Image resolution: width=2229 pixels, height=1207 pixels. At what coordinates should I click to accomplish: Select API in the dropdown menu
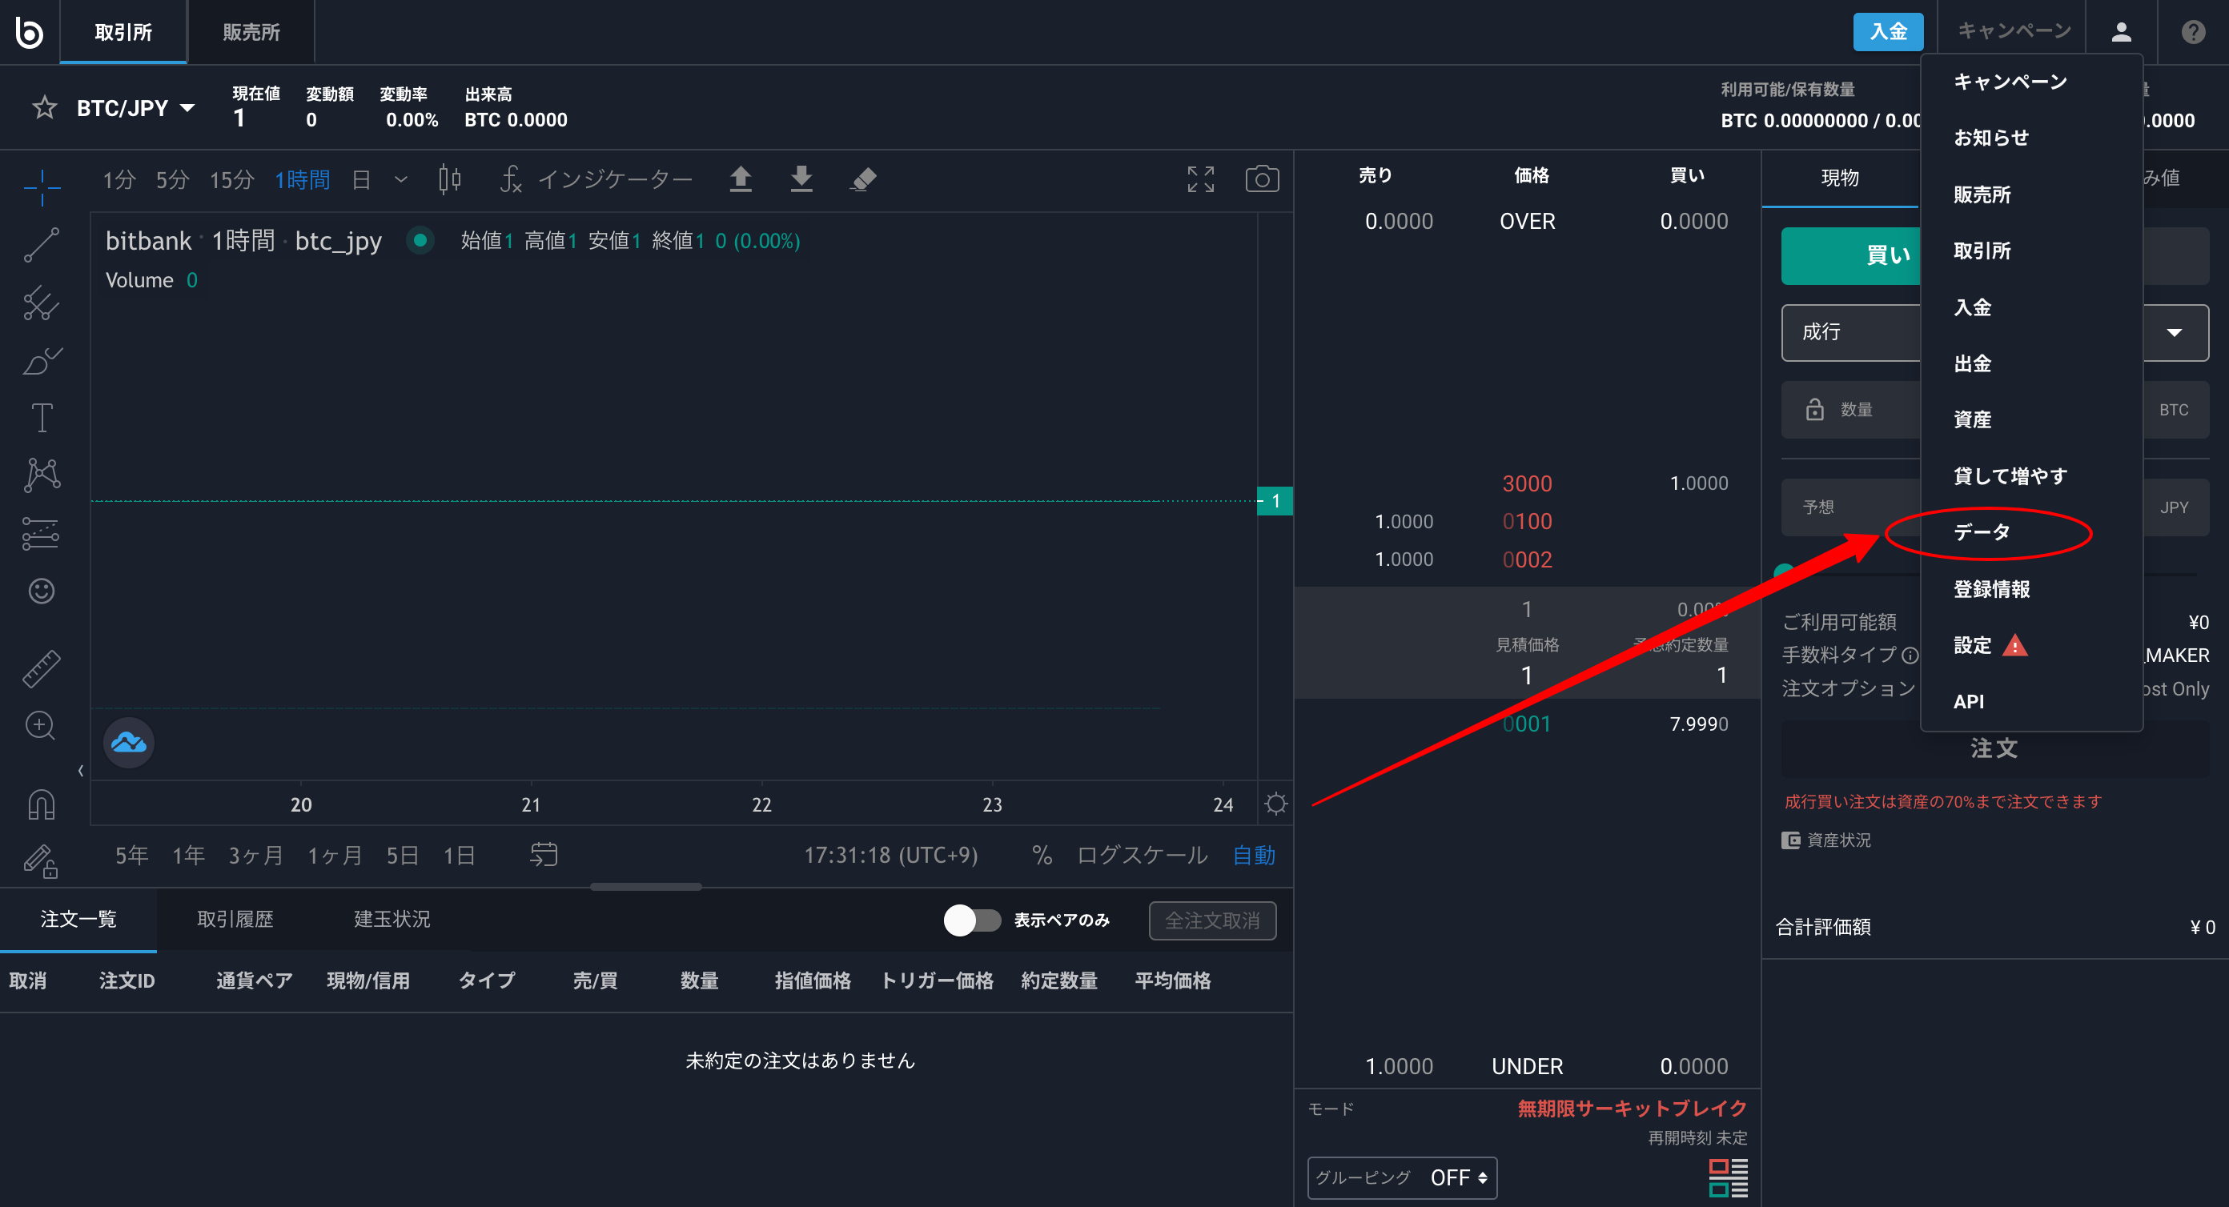coord(1969,702)
